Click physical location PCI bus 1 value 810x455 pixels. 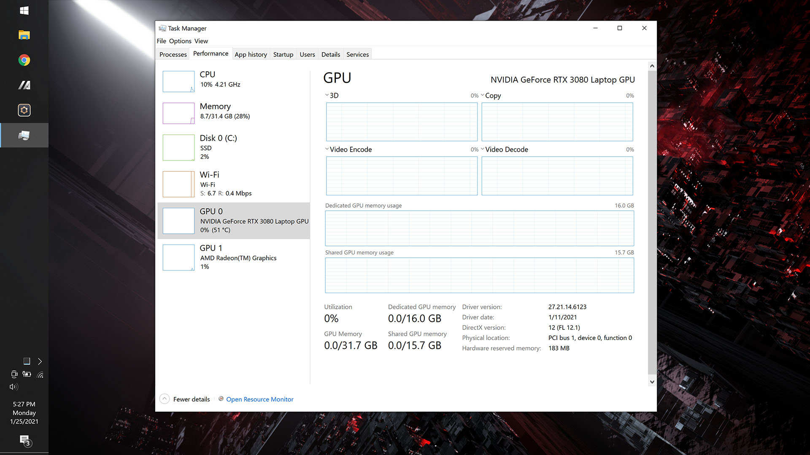tap(590, 338)
